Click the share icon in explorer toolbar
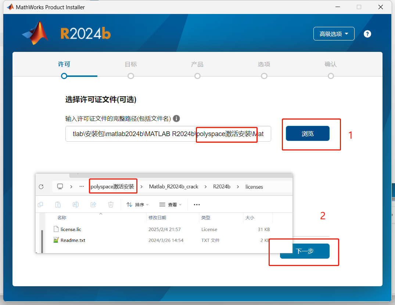This screenshot has width=395, height=305. click(93, 205)
